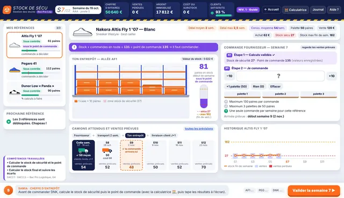Click the Altis Fly 1 '07 stock progress bar
Screen dimensions: 344x198
coord(41,50)
